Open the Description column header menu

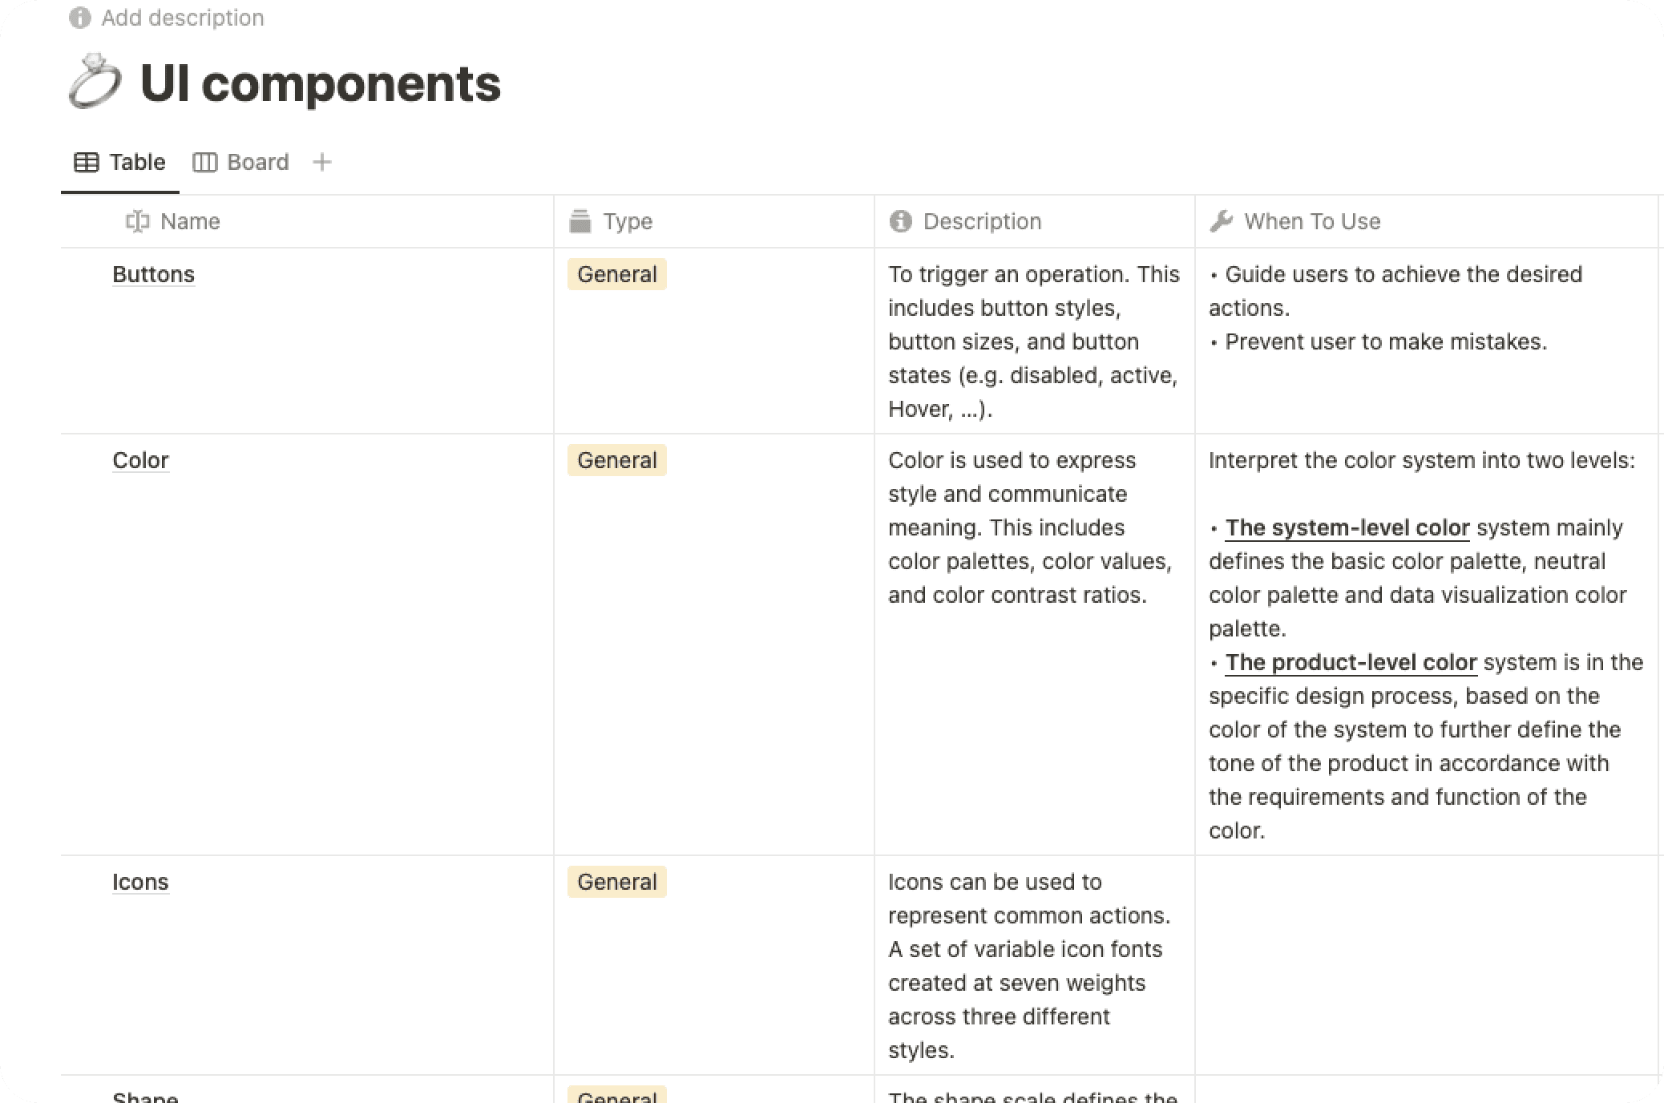pyautogui.click(x=1034, y=221)
